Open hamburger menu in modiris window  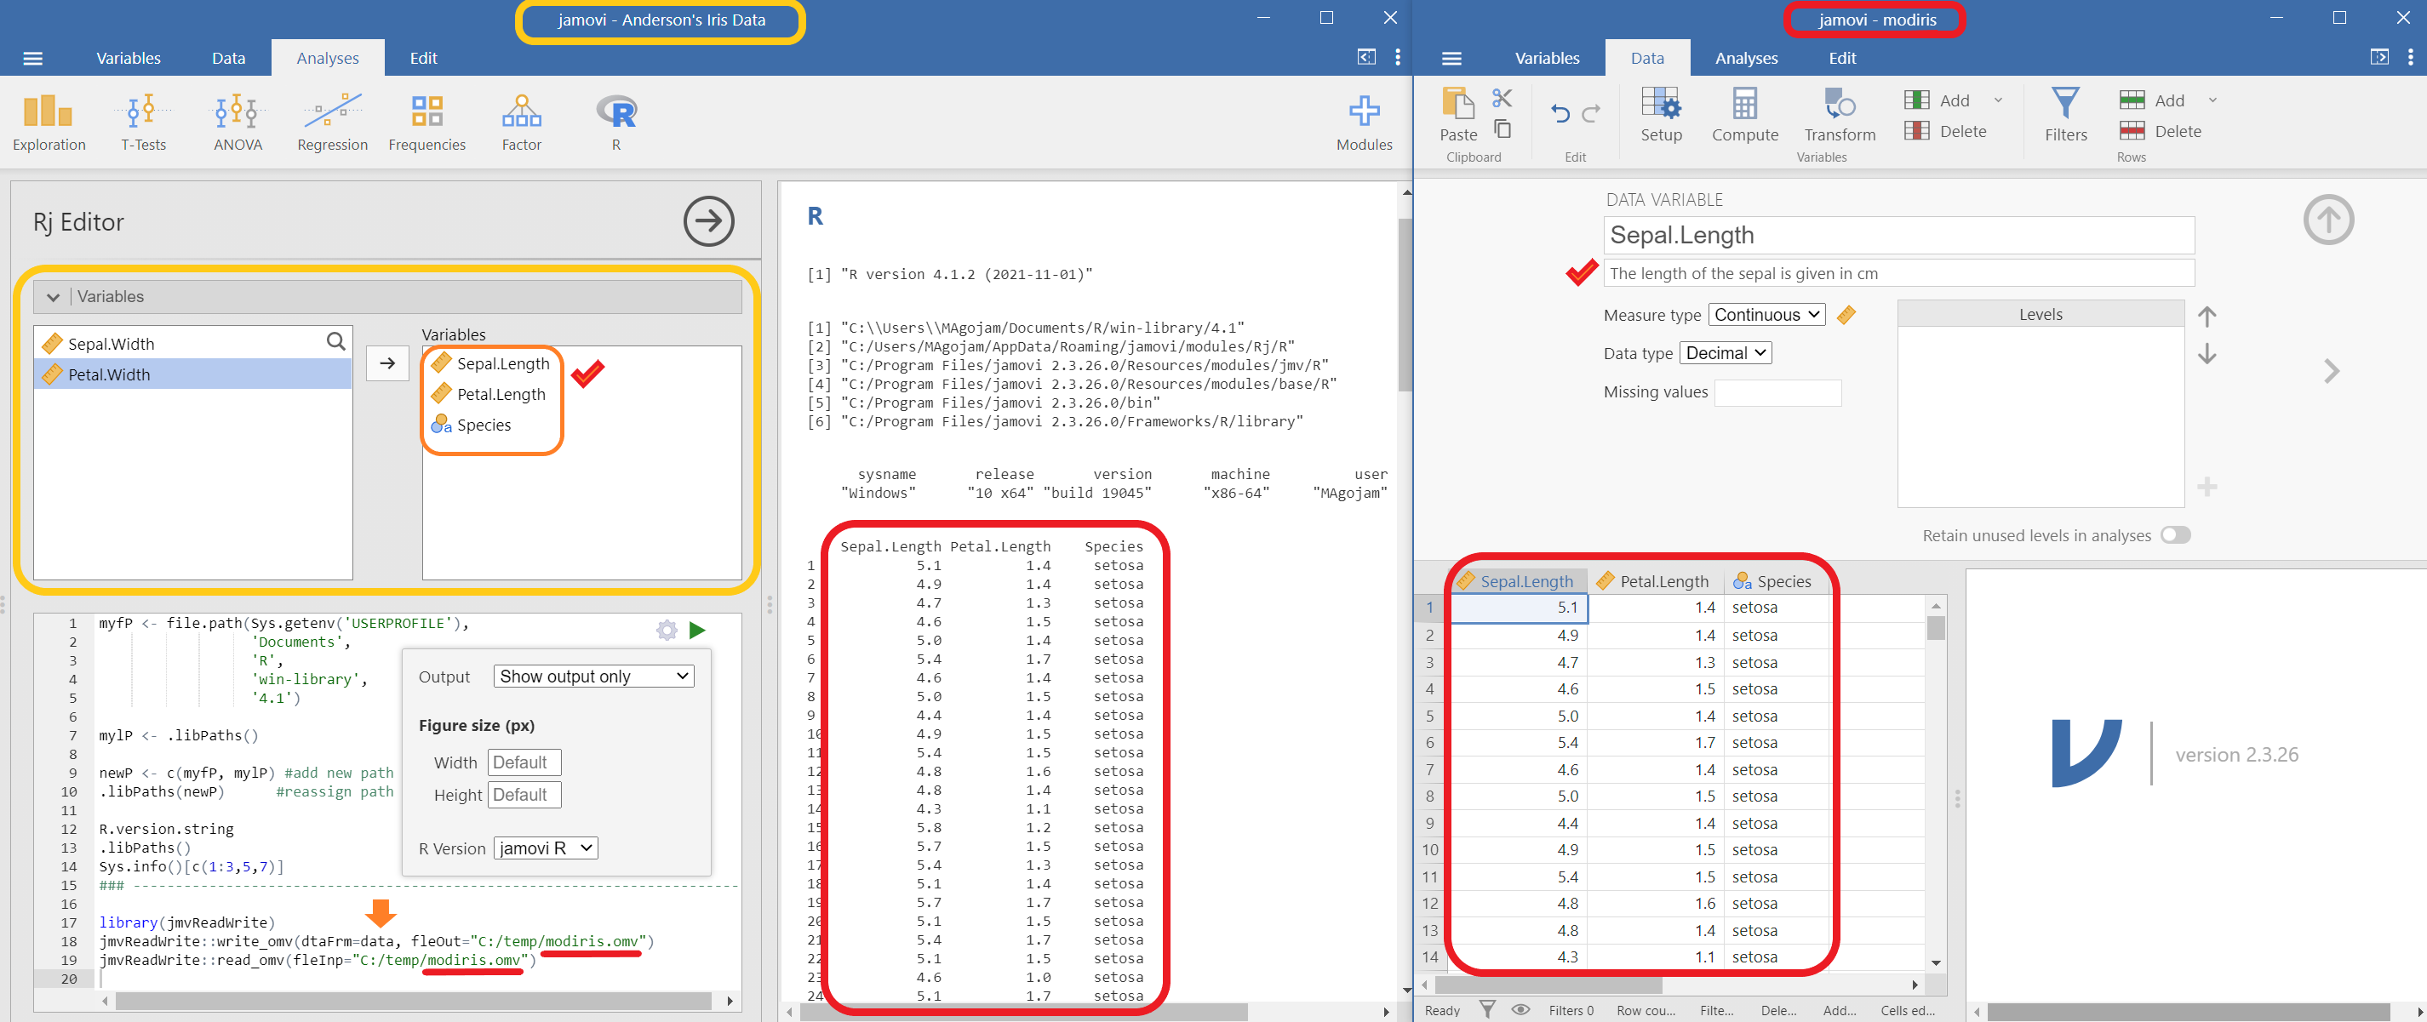click(1452, 59)
